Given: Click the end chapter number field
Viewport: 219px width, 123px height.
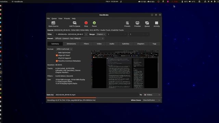Looking at the screenshot, I should [139, 34].
